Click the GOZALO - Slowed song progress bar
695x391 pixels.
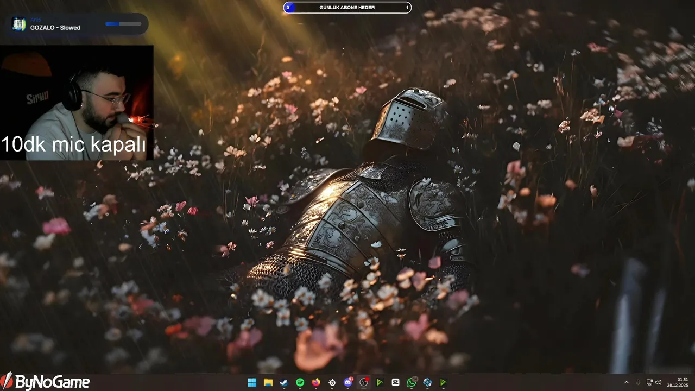123,24
